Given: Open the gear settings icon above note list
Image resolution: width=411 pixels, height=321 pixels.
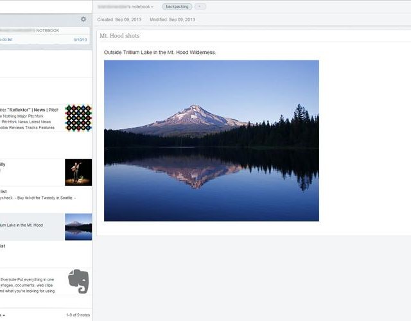Looking at the screenshot, I should point(83,19).
